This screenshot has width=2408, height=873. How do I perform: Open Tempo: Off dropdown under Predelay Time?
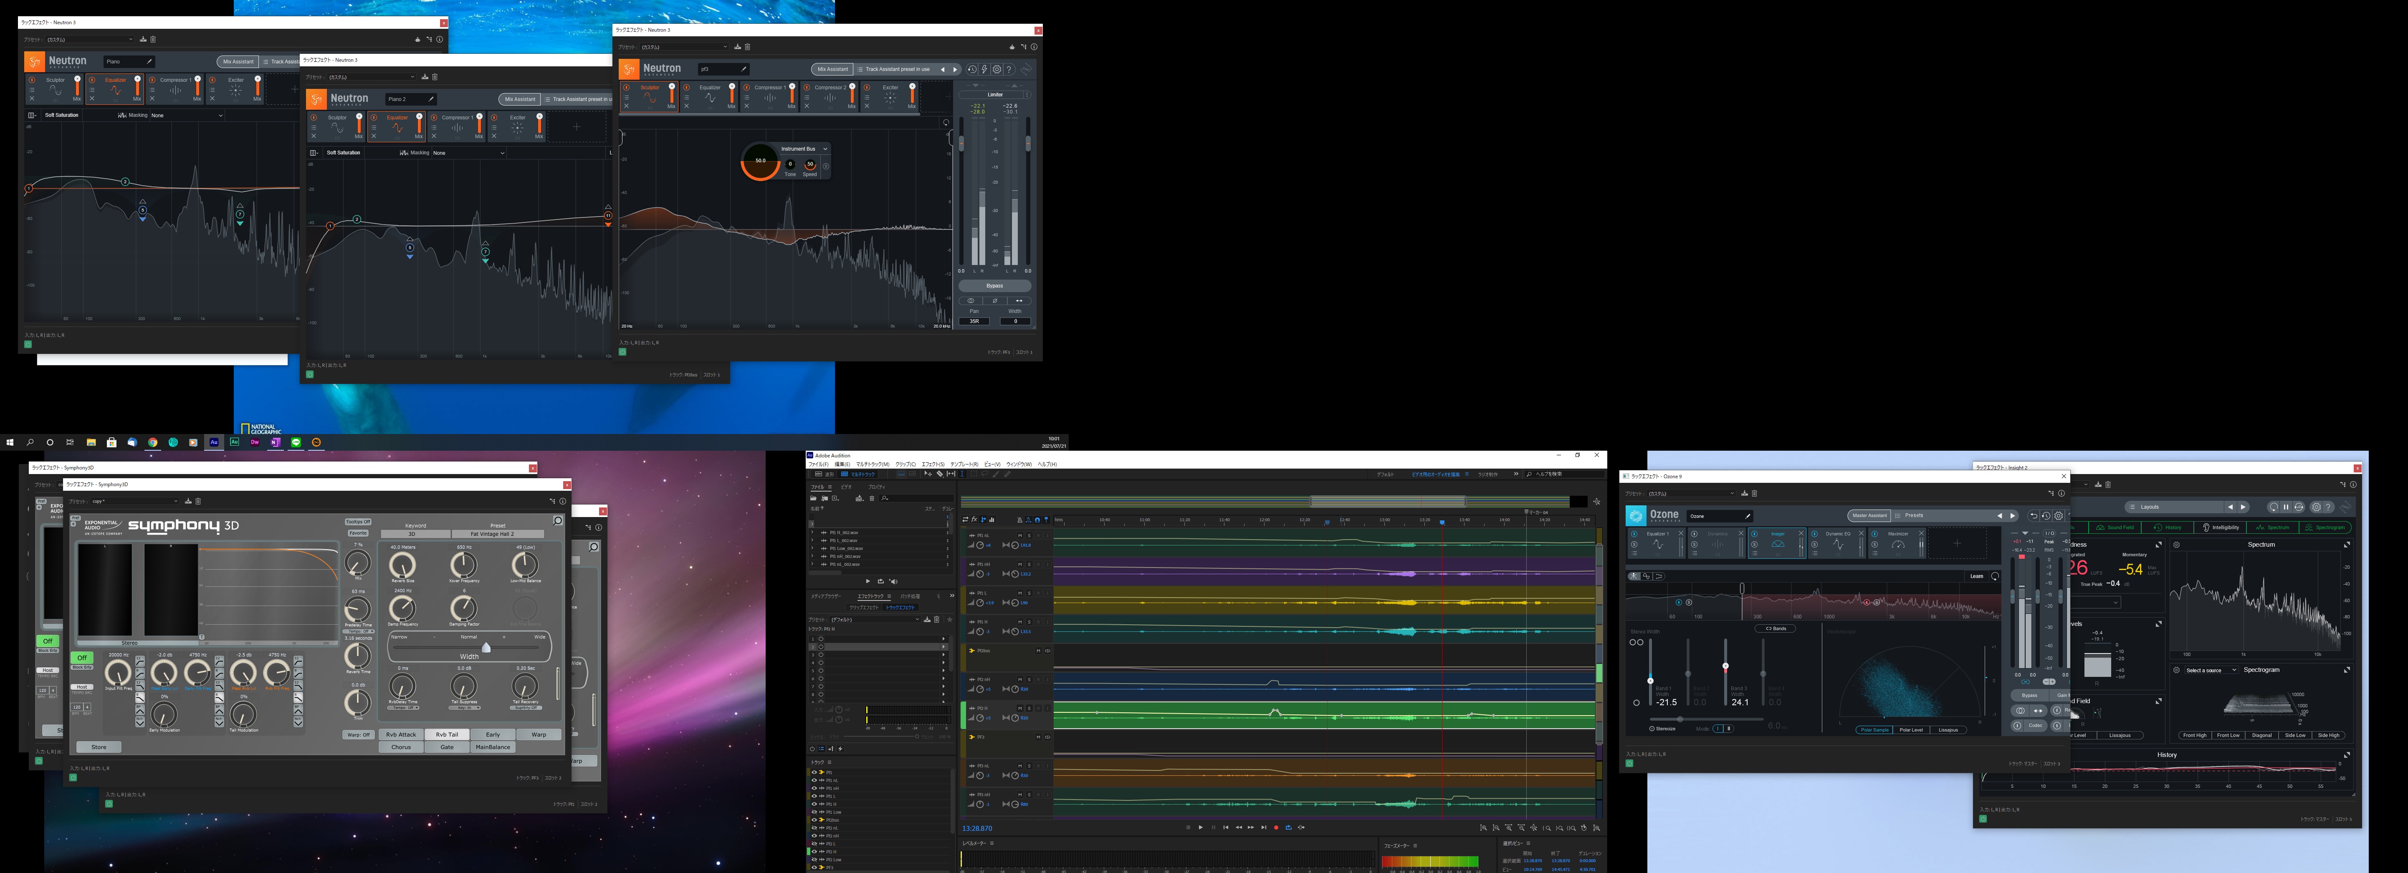click(359, 632)
